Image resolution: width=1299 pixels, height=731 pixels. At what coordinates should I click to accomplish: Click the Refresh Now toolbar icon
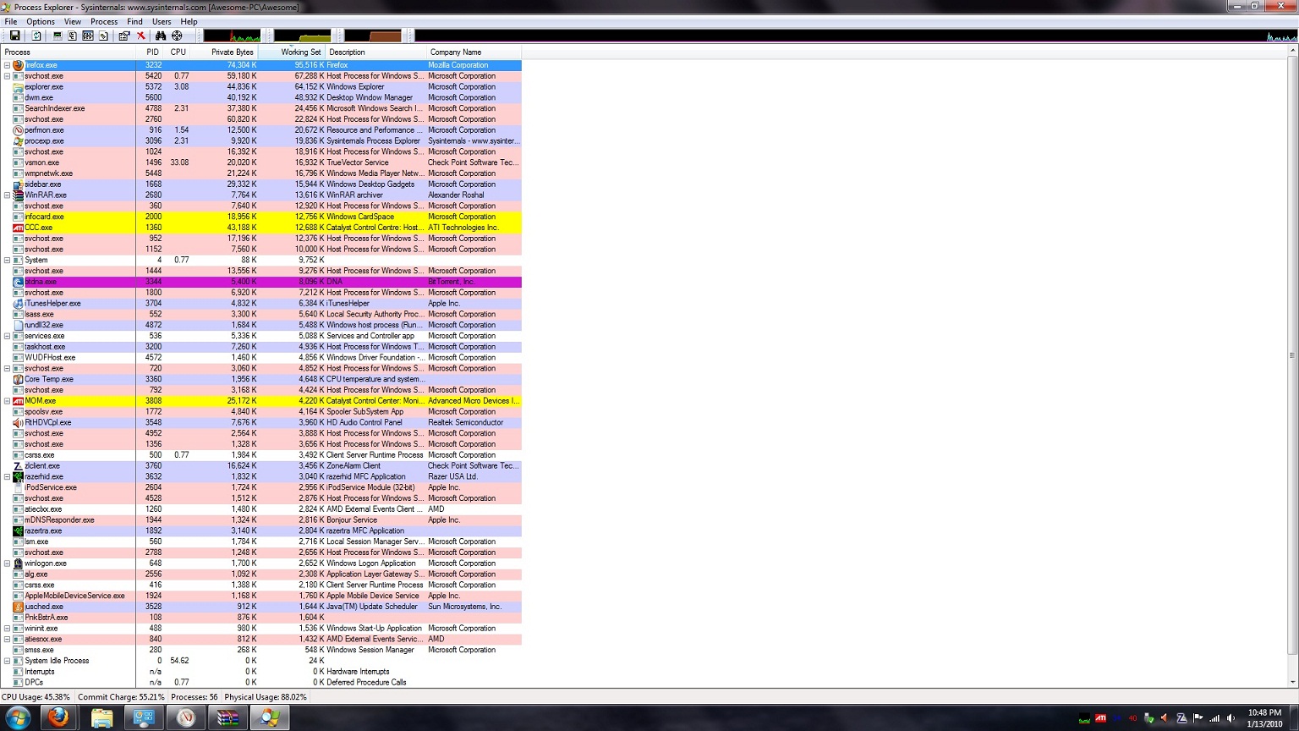pyautogui.click(x=36, y=36)
